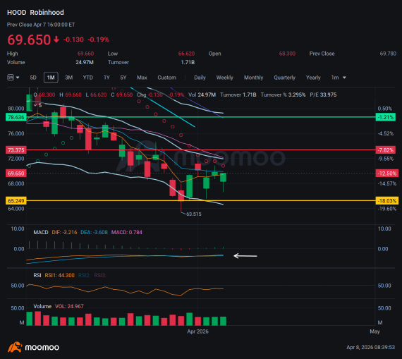Select the 5D time range
The width and height of the screenshot is (402, 359).
click(33, 78)
